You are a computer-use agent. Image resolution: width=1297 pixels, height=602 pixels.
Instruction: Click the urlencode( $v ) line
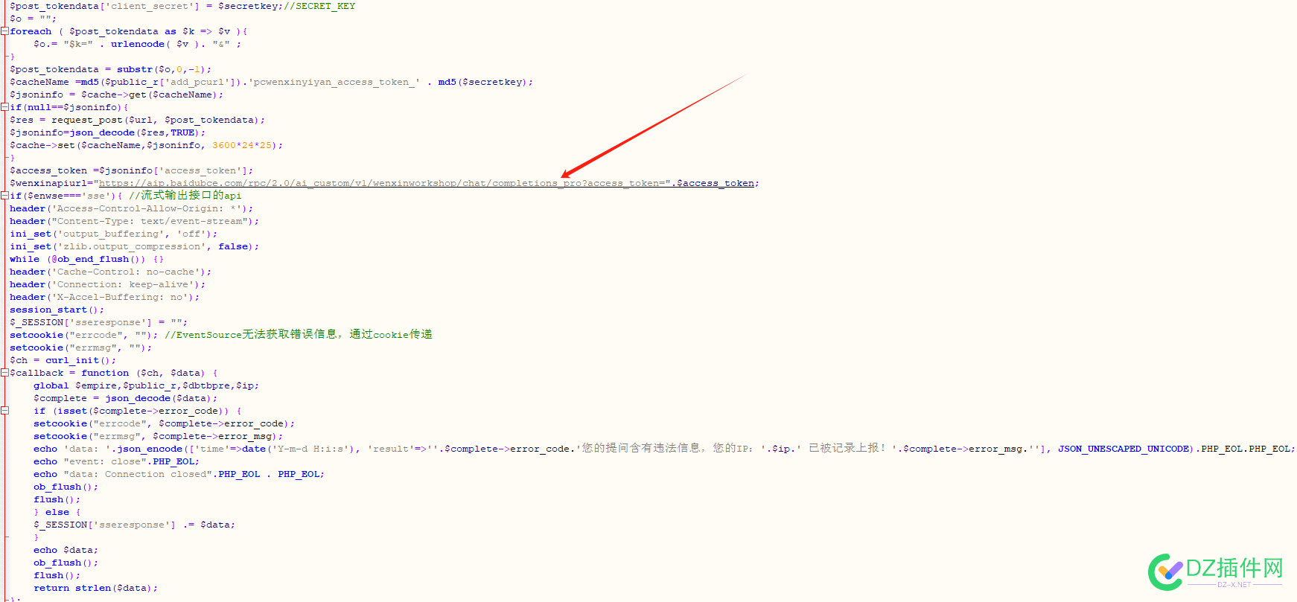137,44
